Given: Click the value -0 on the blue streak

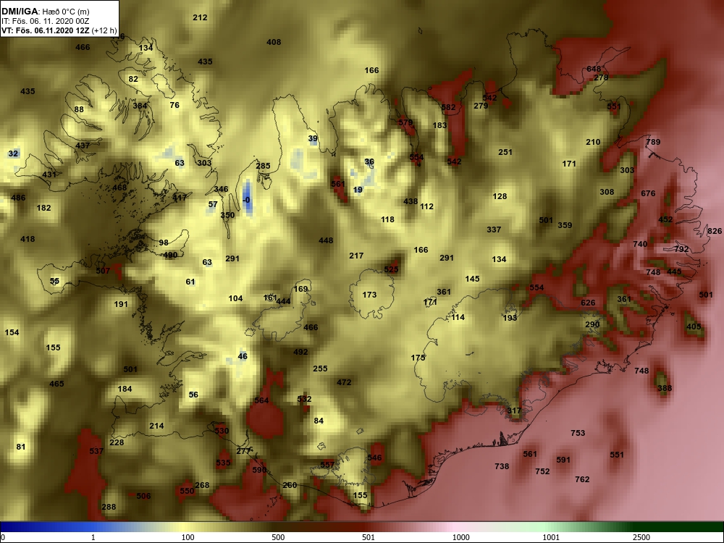Looking at the screenshot, I should 247,200.
